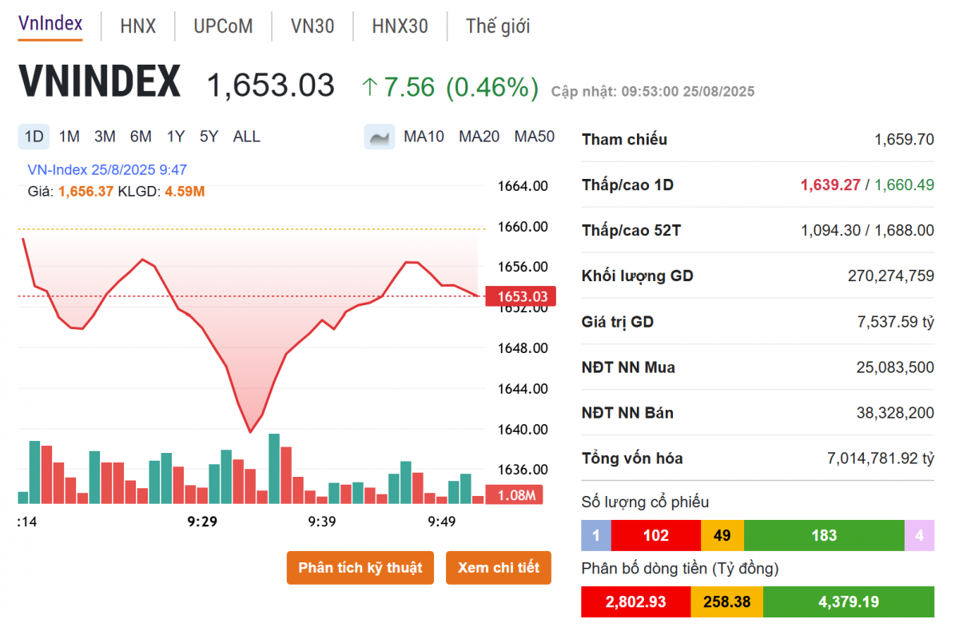Select the 6M time range

[x=141, y=137]
